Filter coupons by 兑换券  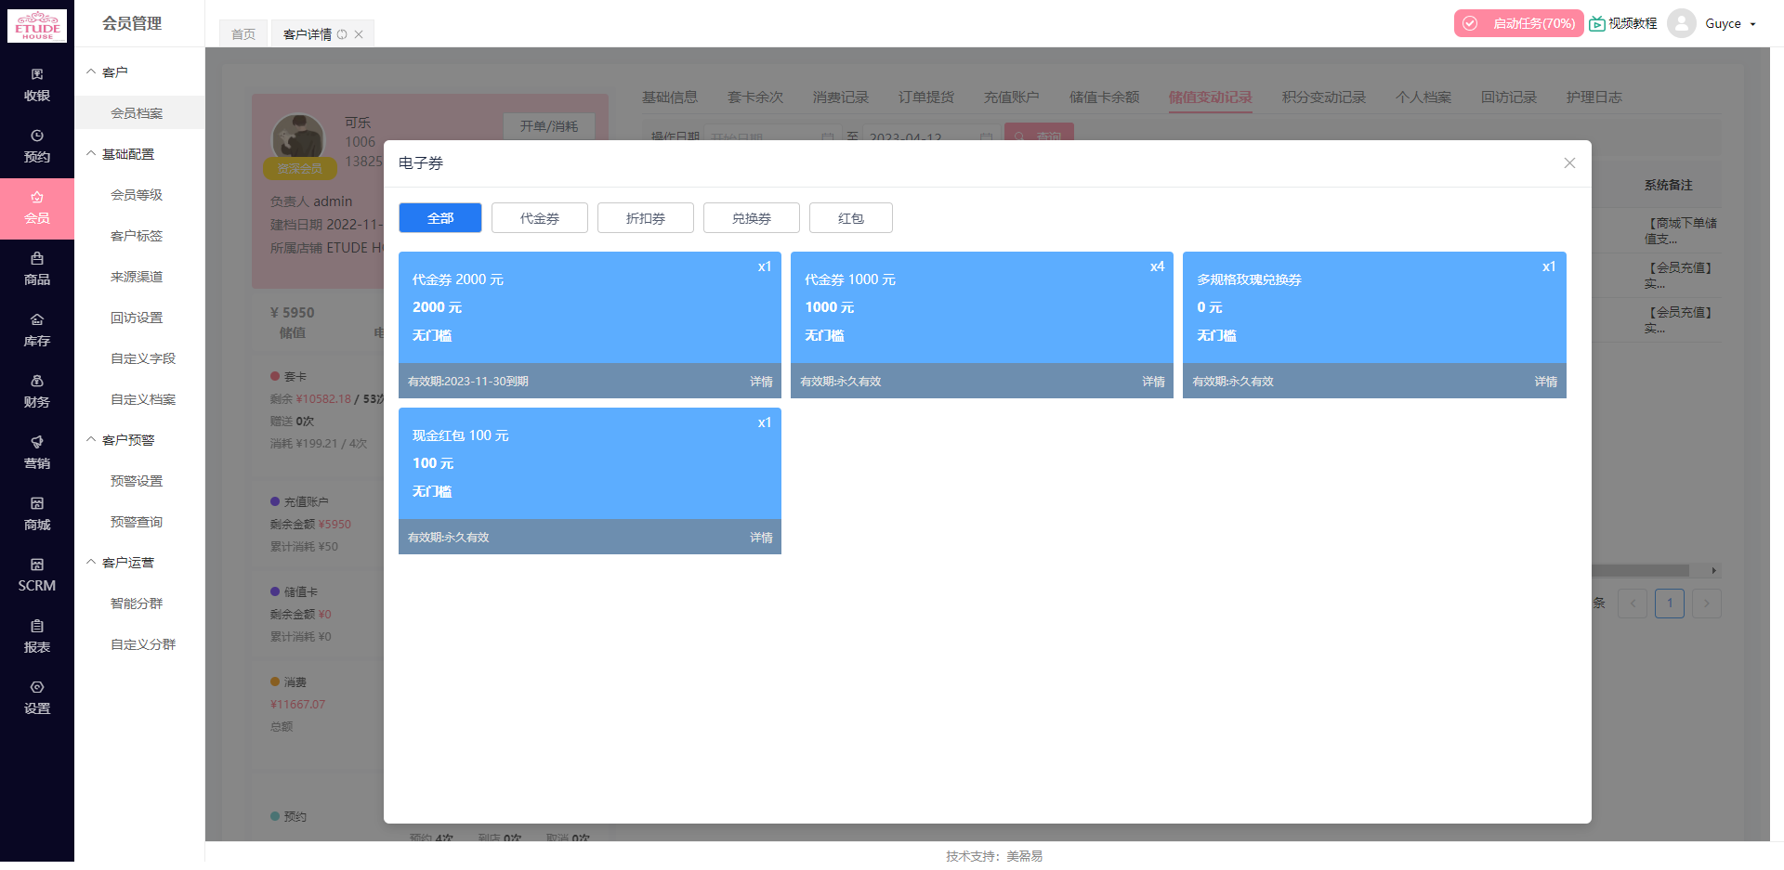point(751,218)
